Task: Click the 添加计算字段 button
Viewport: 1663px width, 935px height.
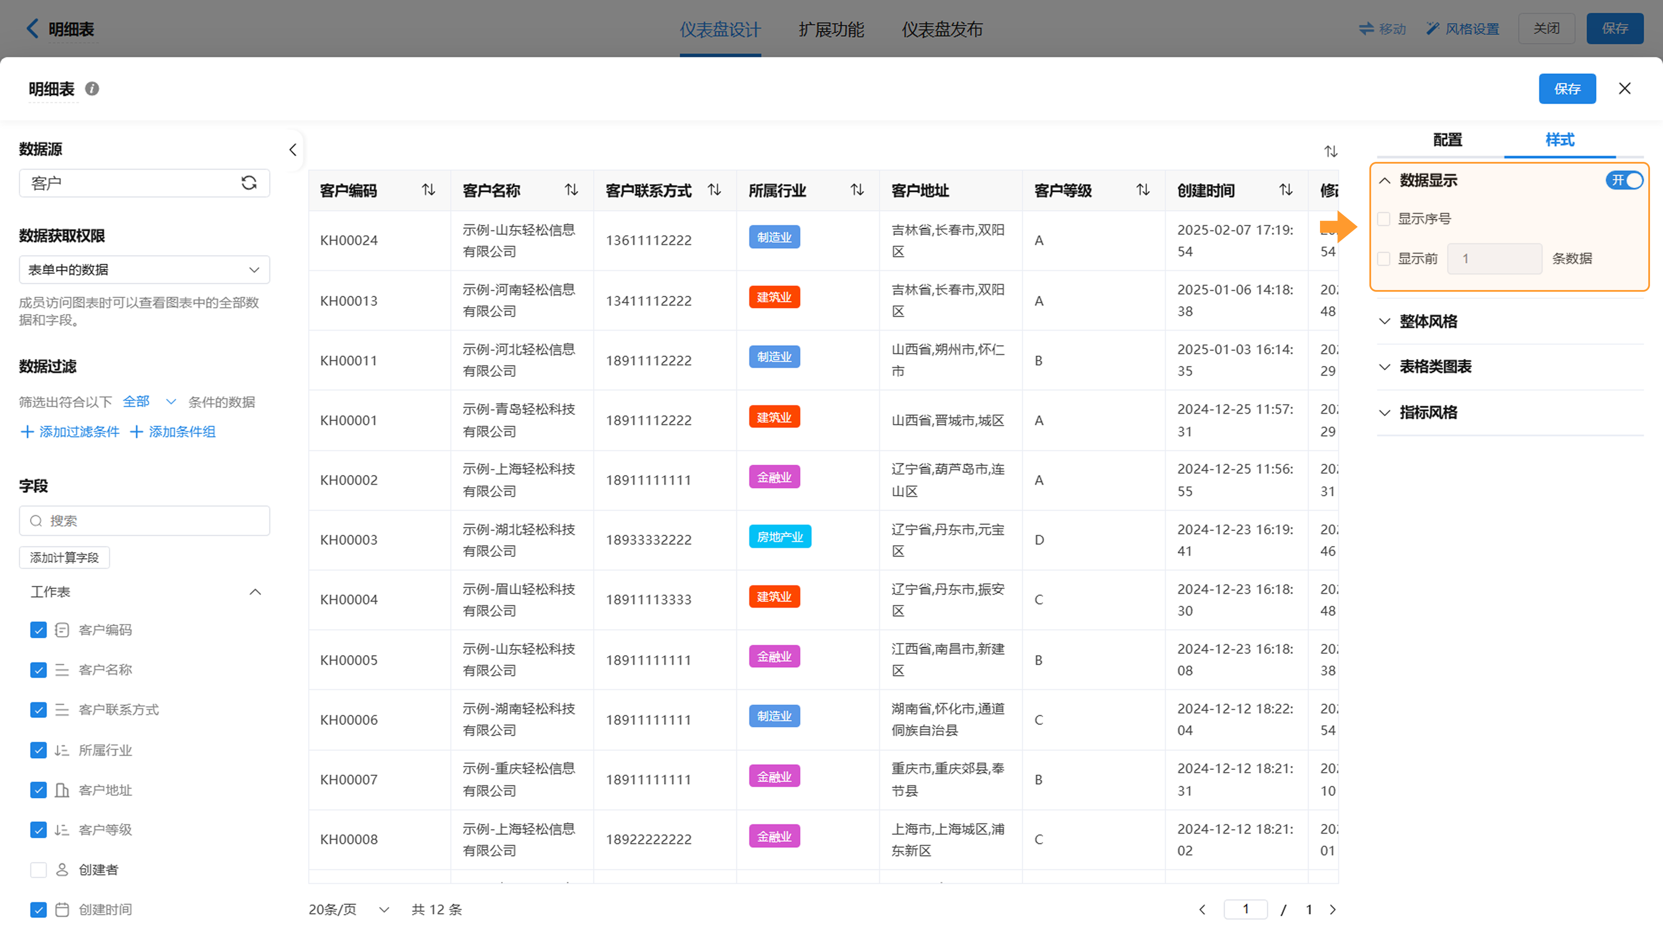Action: coord(64,557)
